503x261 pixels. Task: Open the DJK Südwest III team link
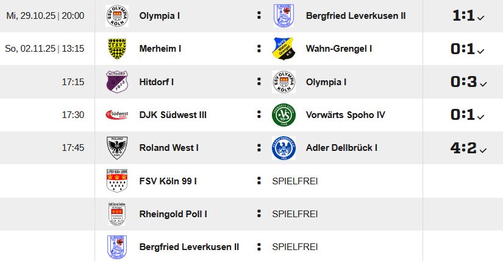173,114
